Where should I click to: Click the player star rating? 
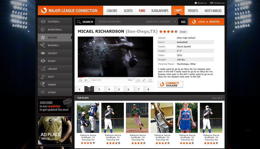coord(168,32)
